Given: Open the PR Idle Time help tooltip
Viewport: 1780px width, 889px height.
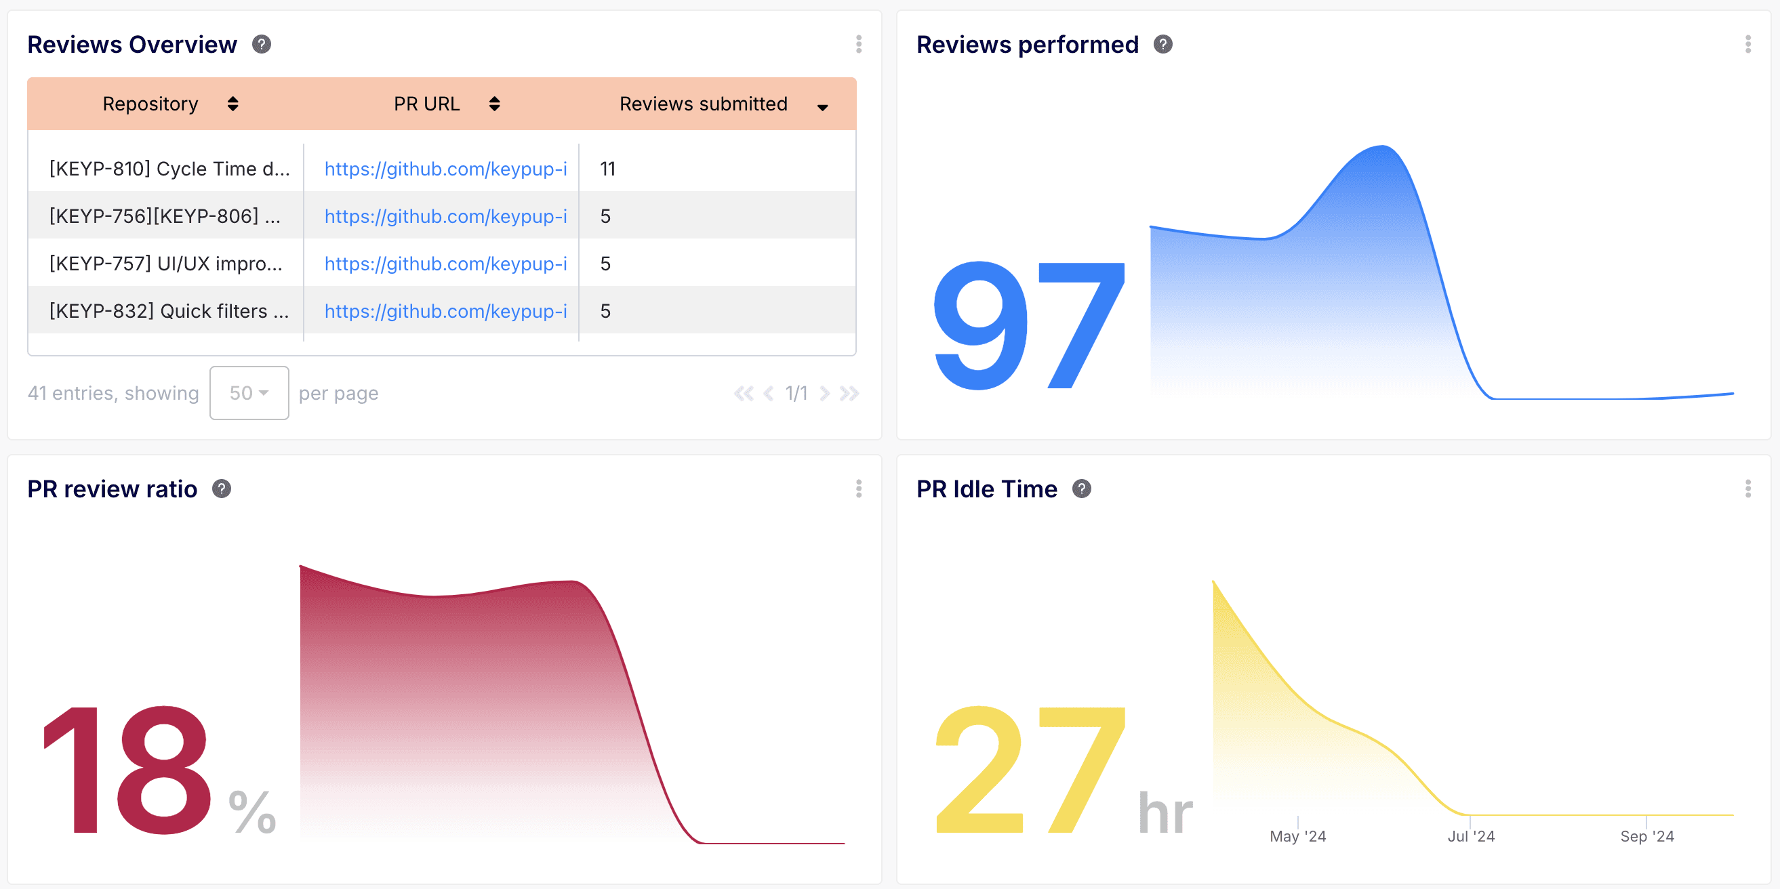Looking at the screenshot, I should [x=1082, y=489].
